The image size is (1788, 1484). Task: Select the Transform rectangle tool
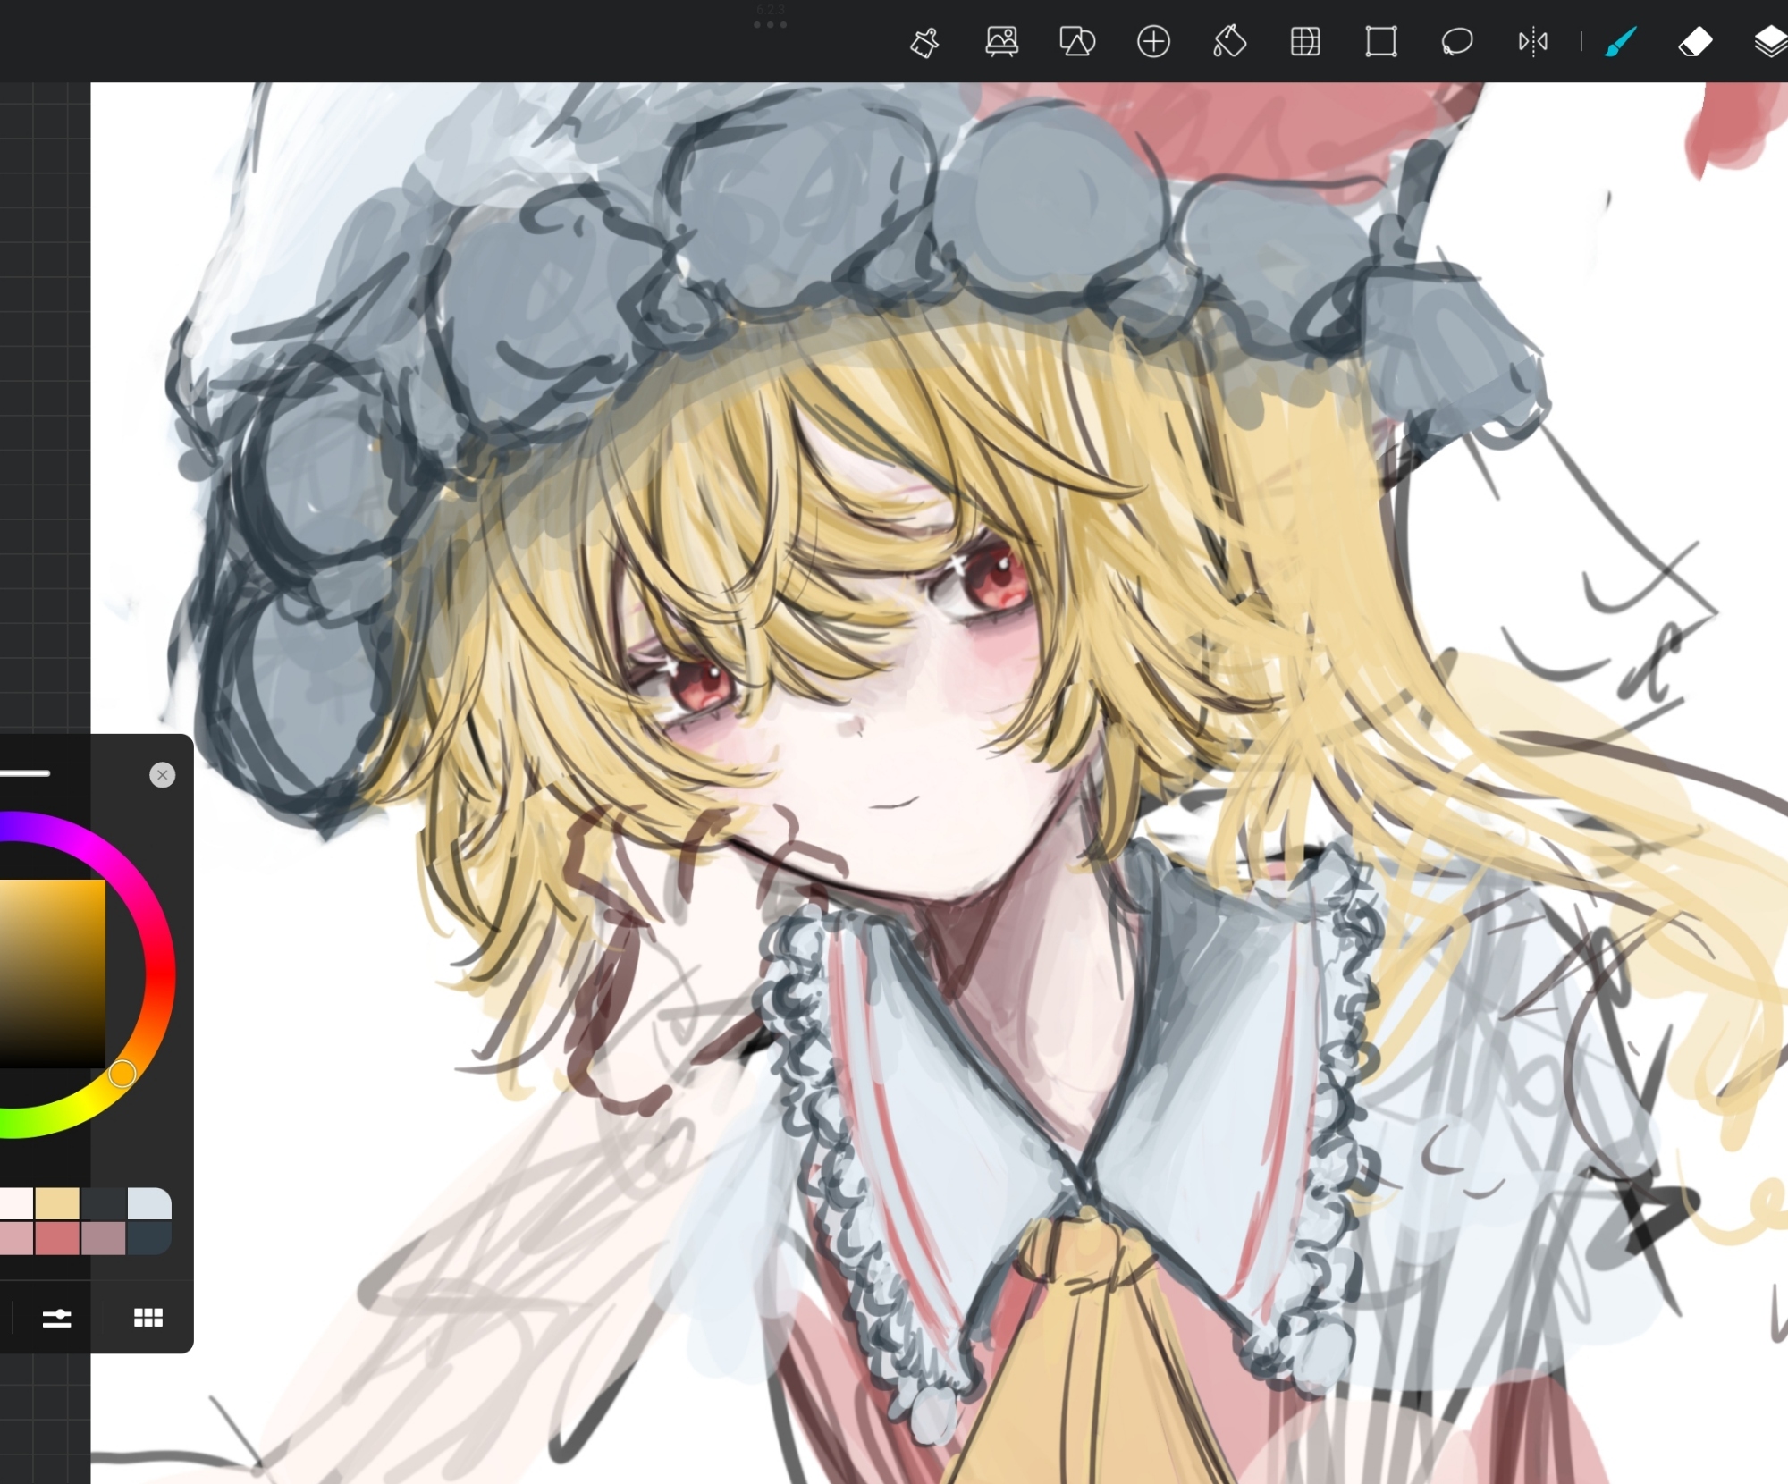coord(1381,42)
